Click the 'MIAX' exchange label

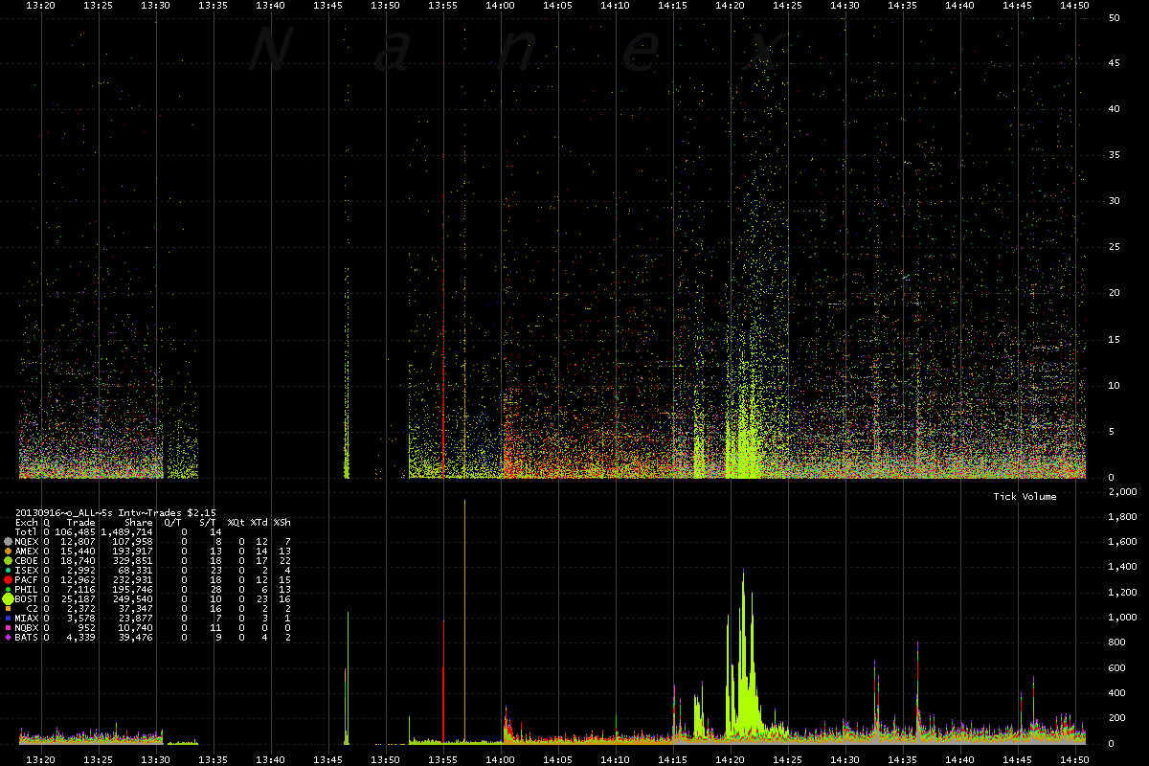pyautogui.click(x=26, y=619)
